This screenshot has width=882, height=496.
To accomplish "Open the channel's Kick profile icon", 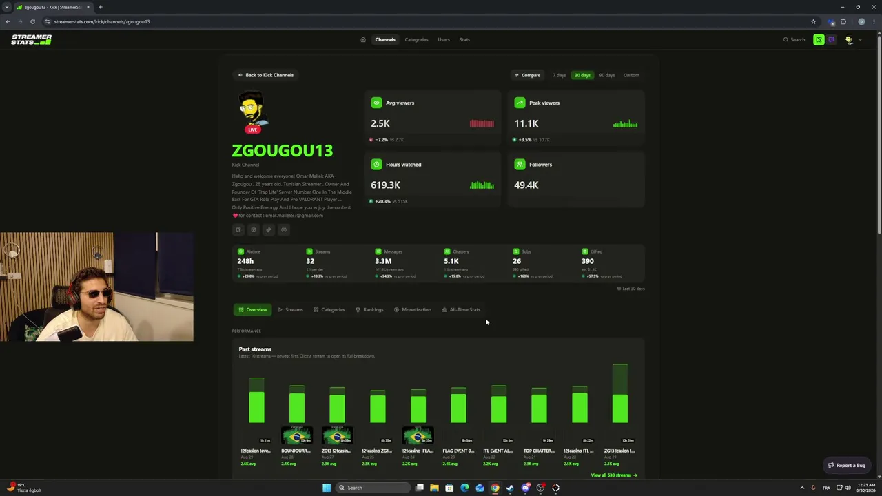I will pyautogui.click(x=238, y=229).
